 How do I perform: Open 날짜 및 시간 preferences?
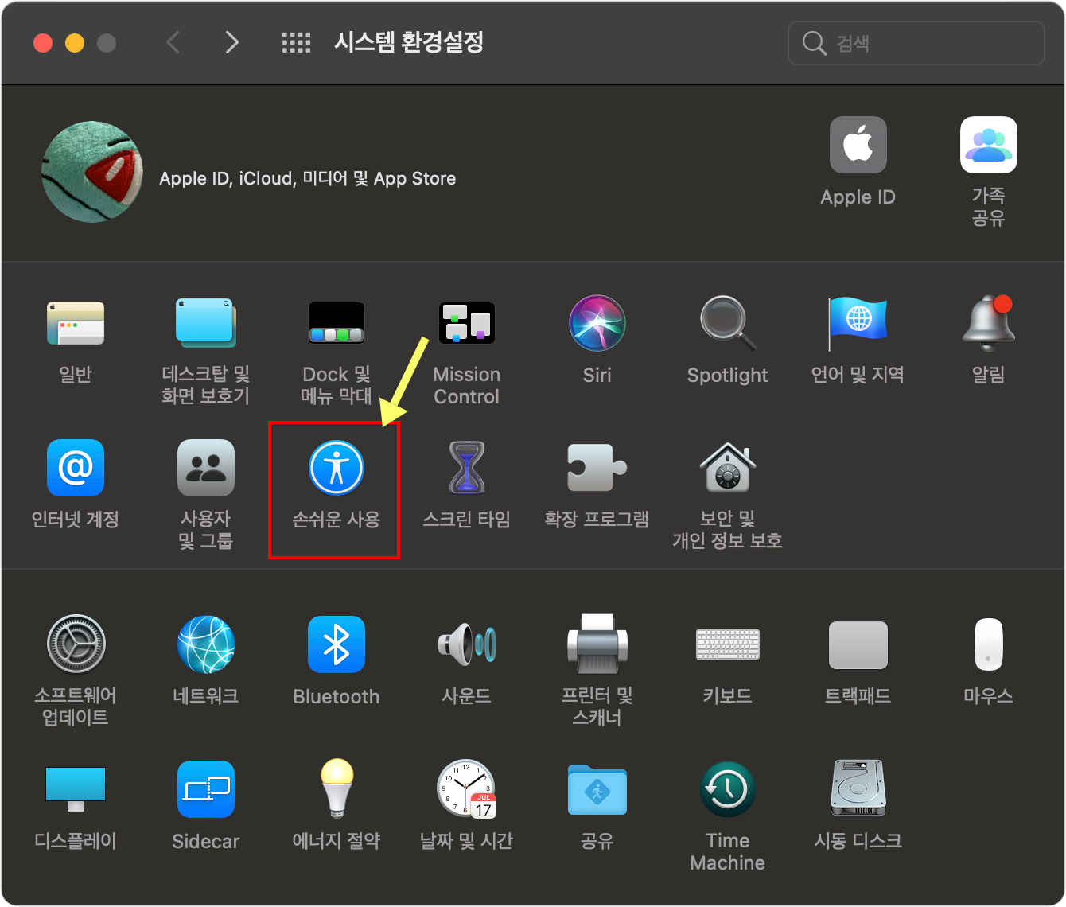click(467, 789)
